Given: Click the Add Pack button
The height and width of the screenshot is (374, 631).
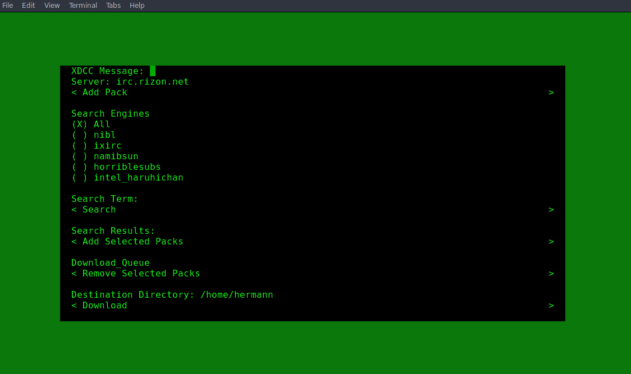Looking at the screenshot, I should 313,93.
